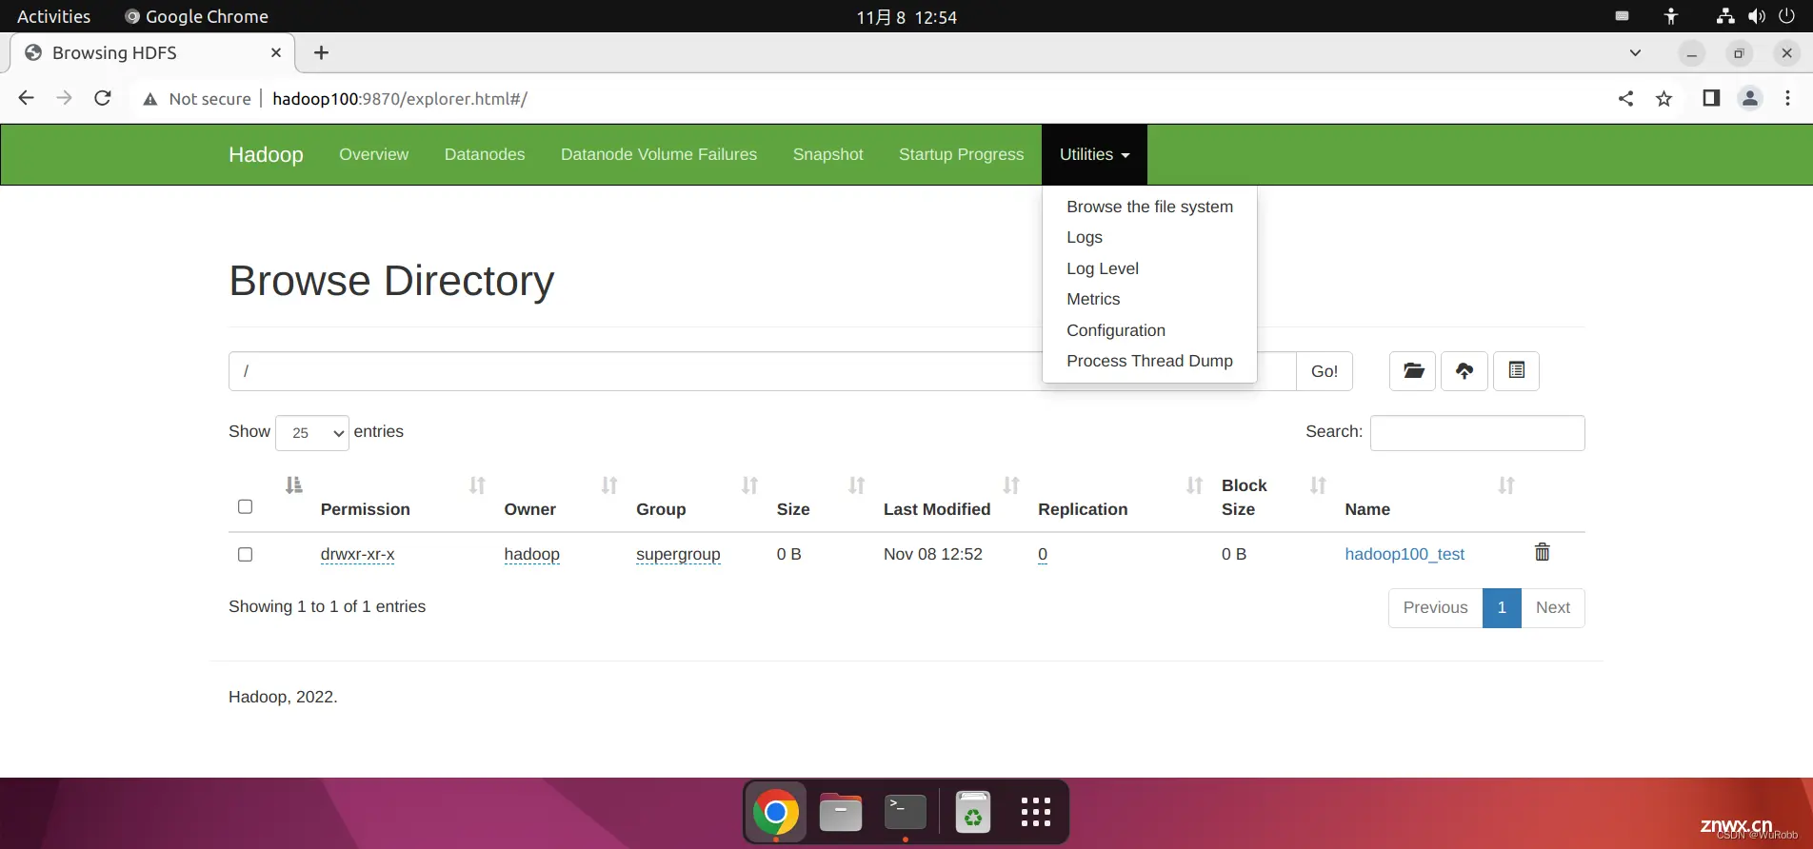Open the Chrome side panel icon
Viewport: 1813px width, 849px height.
point(1711,98)
